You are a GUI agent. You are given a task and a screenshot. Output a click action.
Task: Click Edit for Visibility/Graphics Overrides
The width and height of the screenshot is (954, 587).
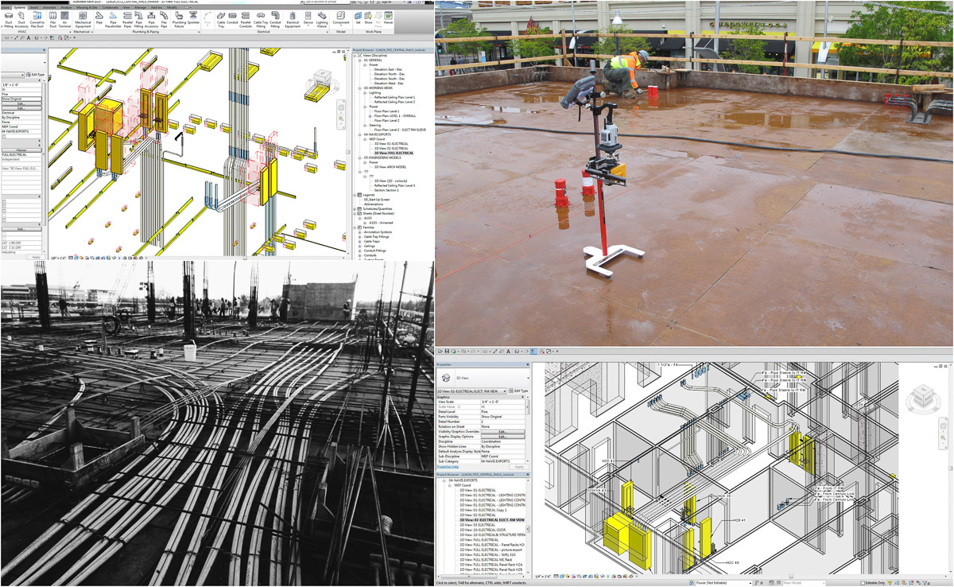503,432
